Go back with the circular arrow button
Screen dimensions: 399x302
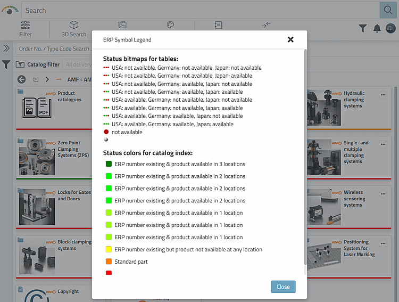22,79
